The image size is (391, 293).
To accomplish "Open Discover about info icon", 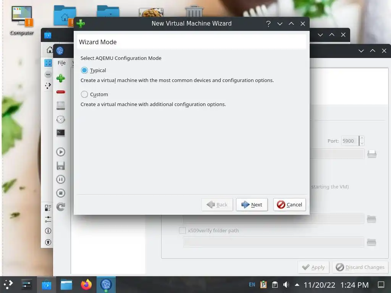I will coord(48,231).
